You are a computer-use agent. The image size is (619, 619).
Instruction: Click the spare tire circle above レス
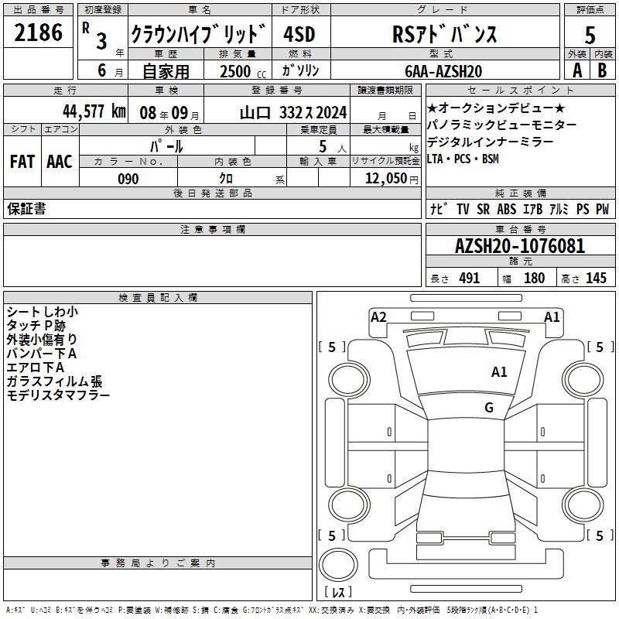338,566
